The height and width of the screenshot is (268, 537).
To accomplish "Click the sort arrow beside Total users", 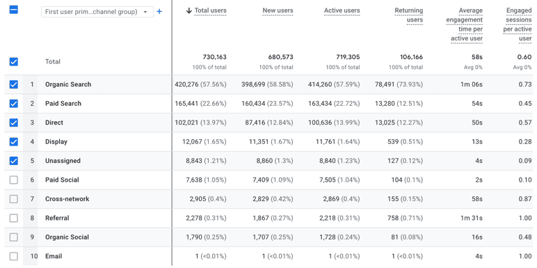I will (x=189, y=10).
